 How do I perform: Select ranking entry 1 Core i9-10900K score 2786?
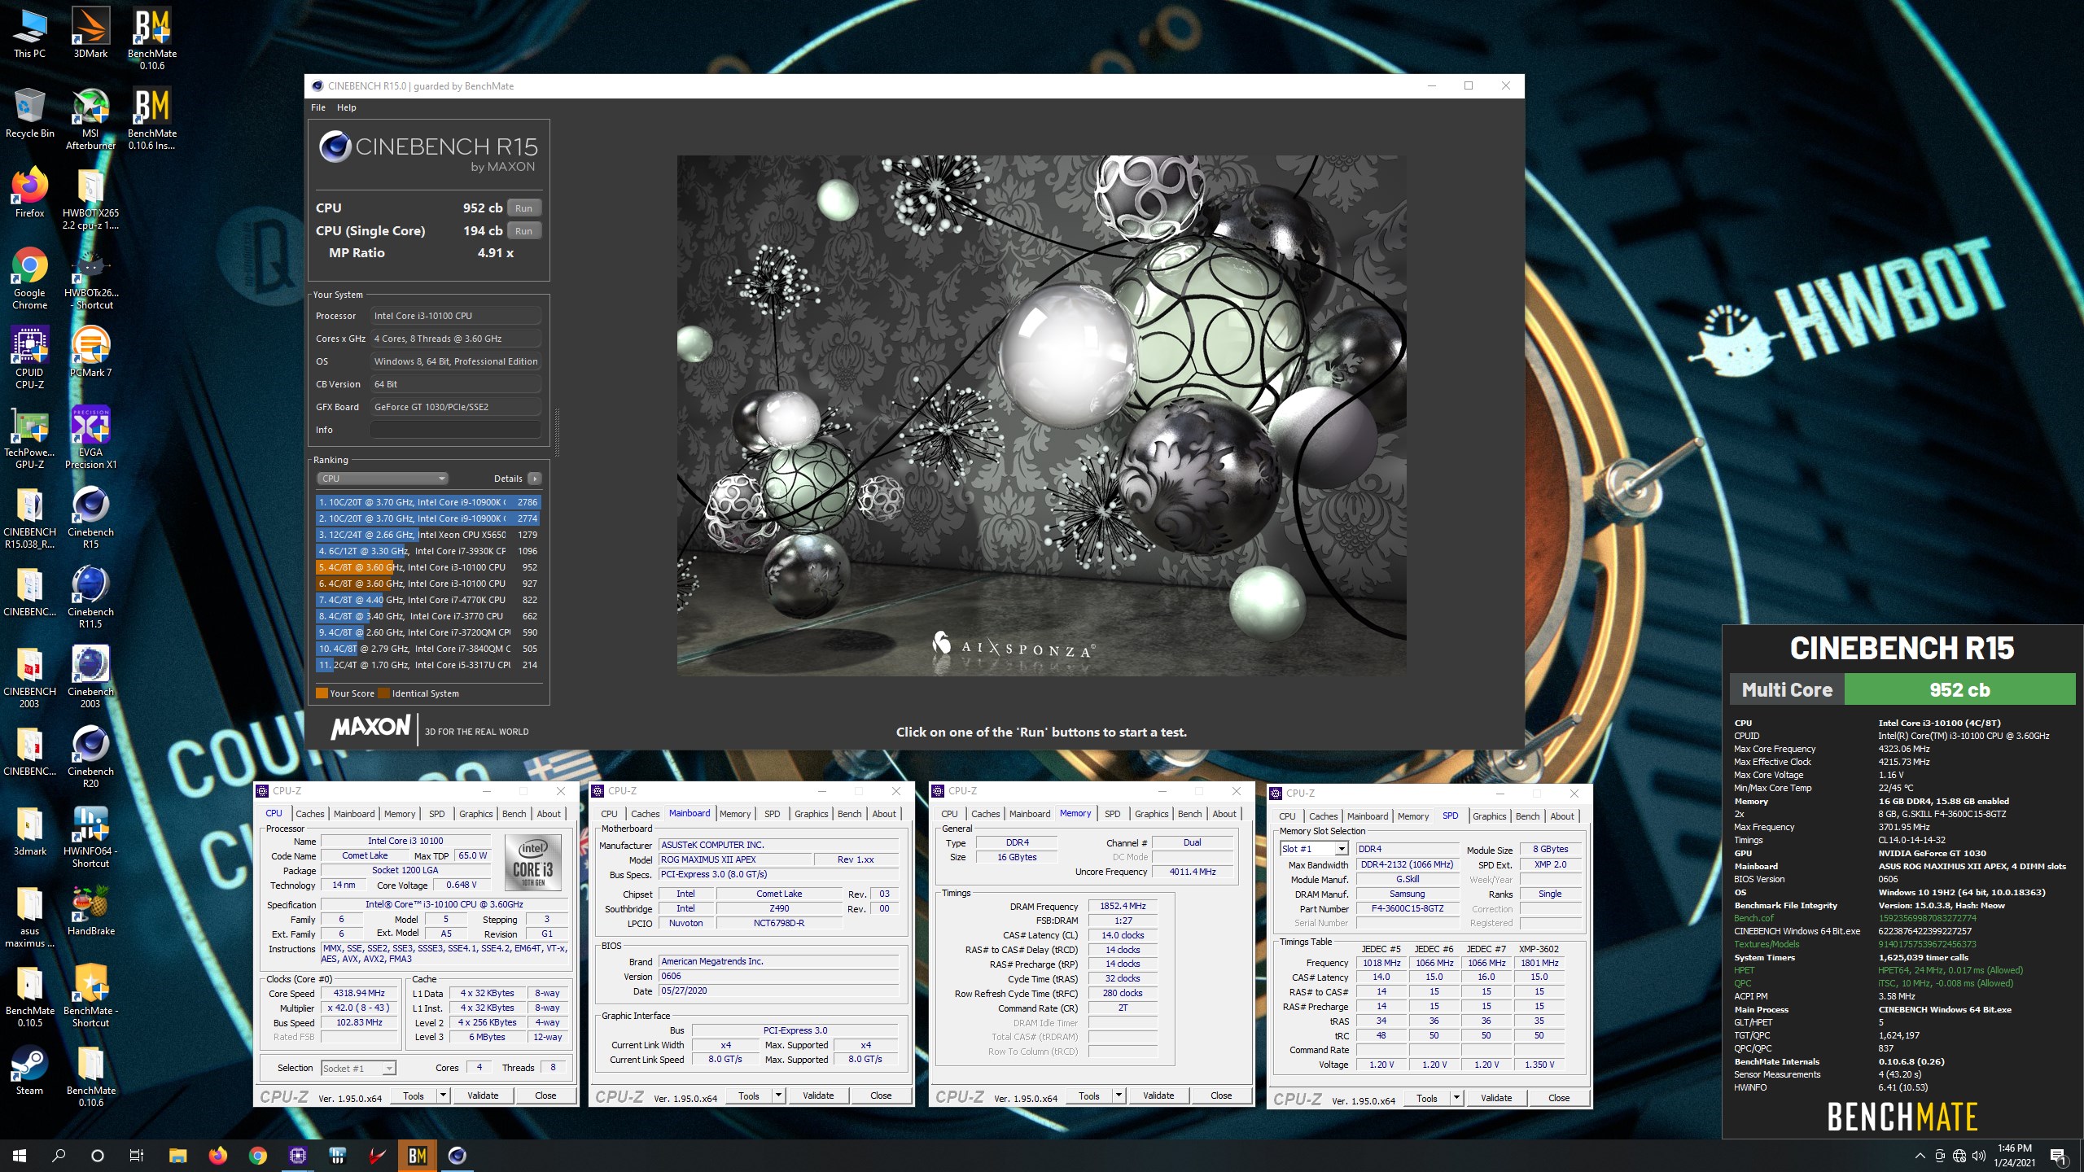pos(428,502)
